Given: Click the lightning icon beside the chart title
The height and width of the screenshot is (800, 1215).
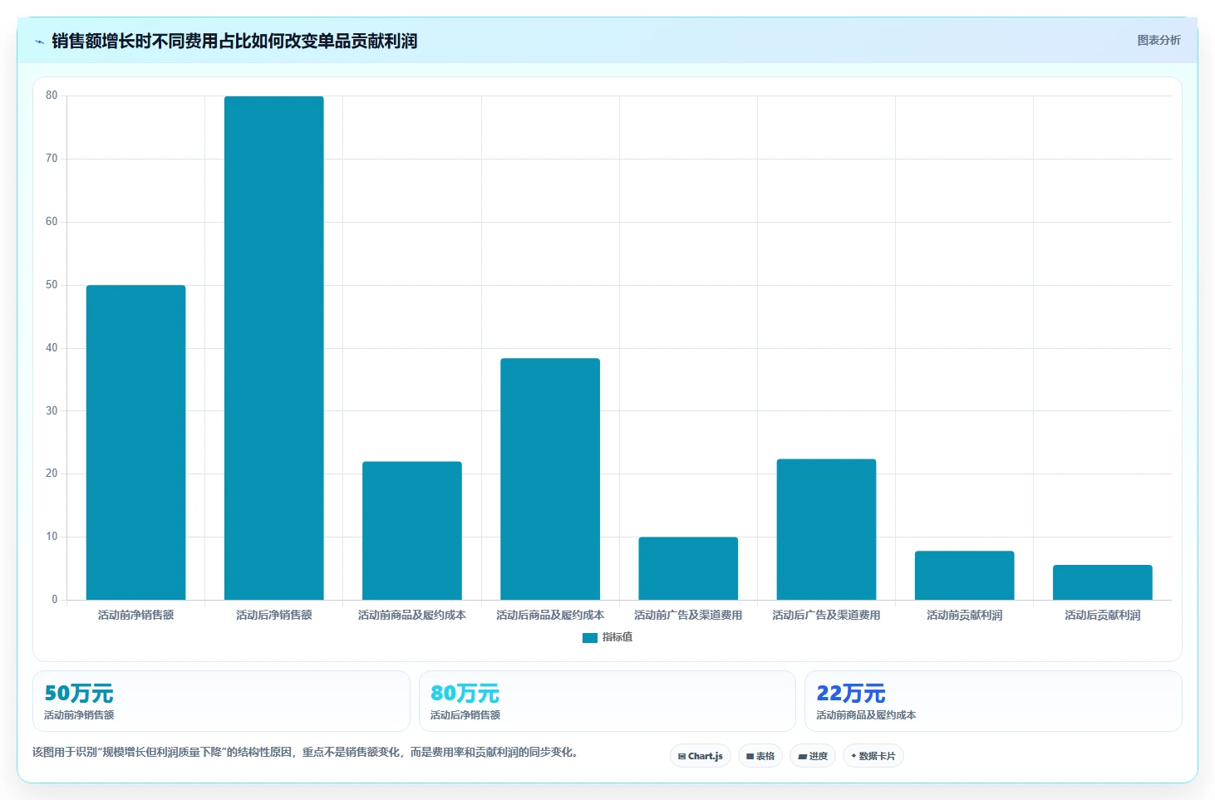Looking at the screenshot, I should [x=39, y=42].
